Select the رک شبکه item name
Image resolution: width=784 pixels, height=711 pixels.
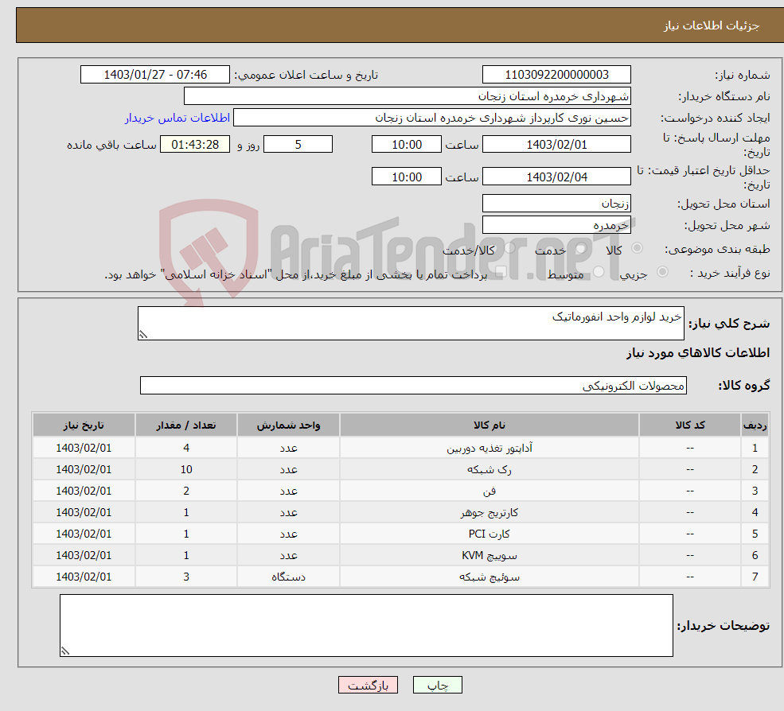490,469
